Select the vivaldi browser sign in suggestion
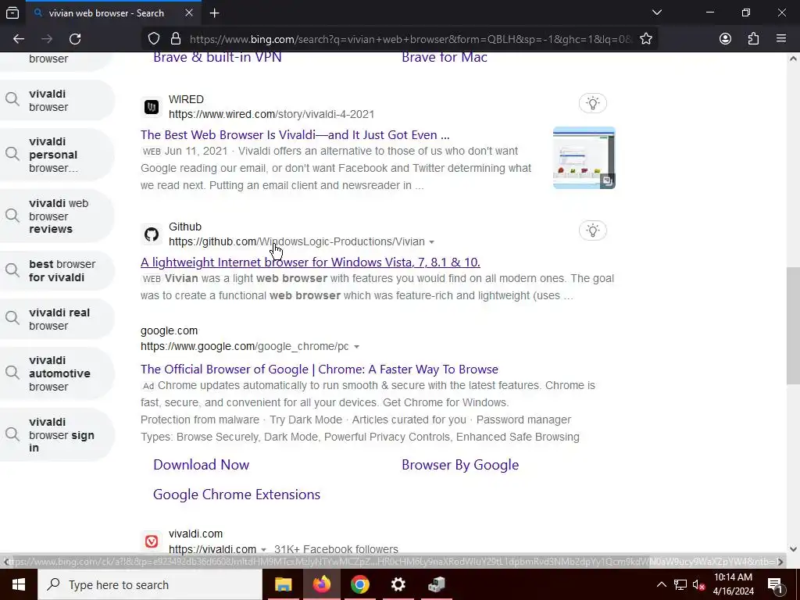The width and height of the screenshot is (800, 600). (x=57, y=434)
